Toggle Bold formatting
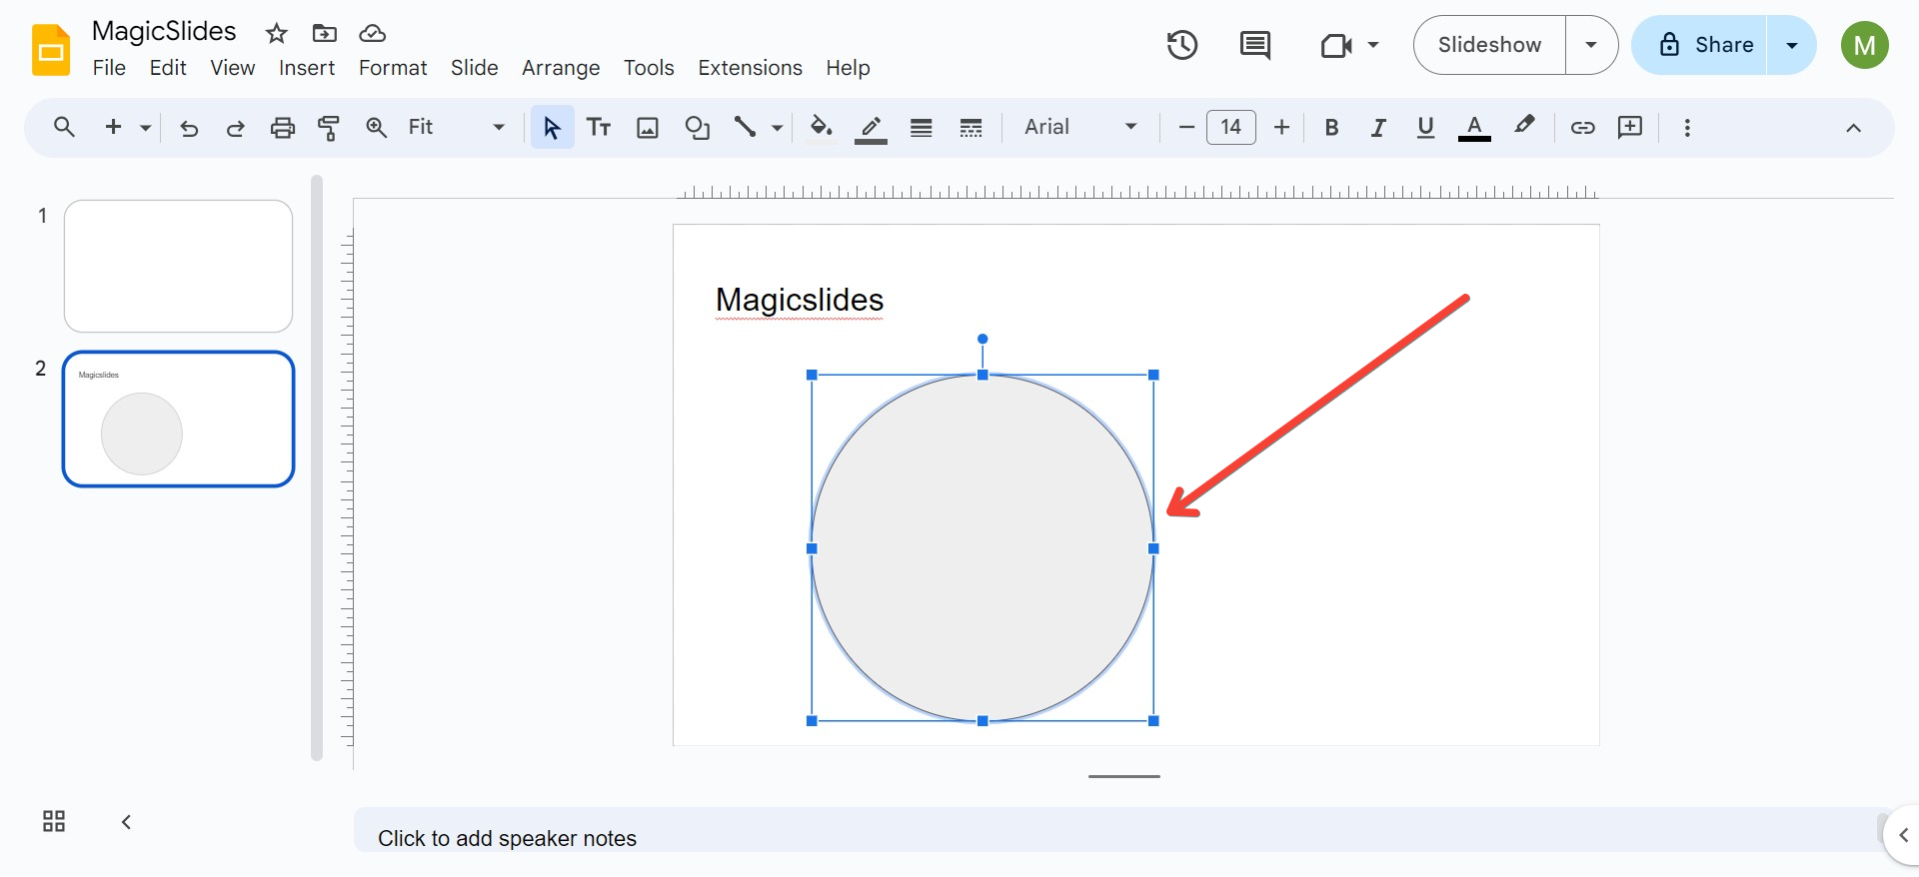This screenshot has width=1919, height=877. [1331, 127]
